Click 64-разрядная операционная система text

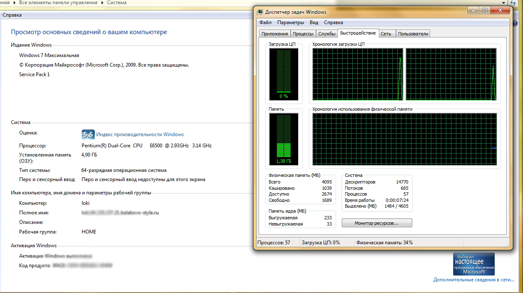tap(124, 170)
